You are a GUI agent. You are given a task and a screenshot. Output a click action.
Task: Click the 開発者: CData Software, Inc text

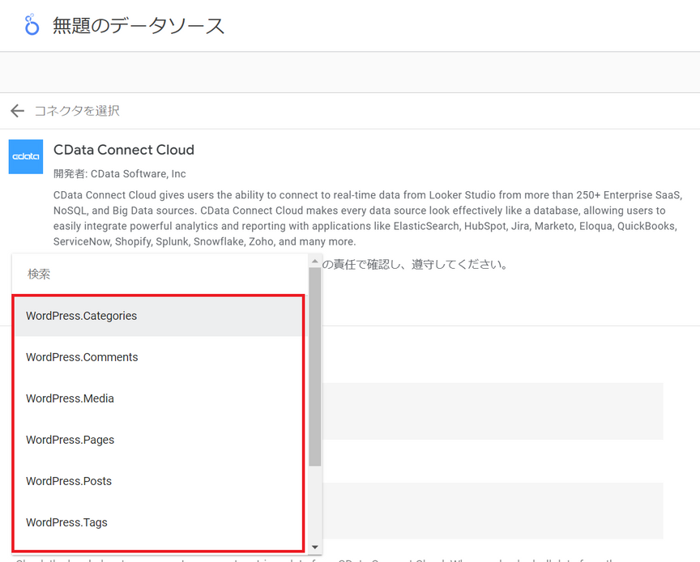(120, 173)
